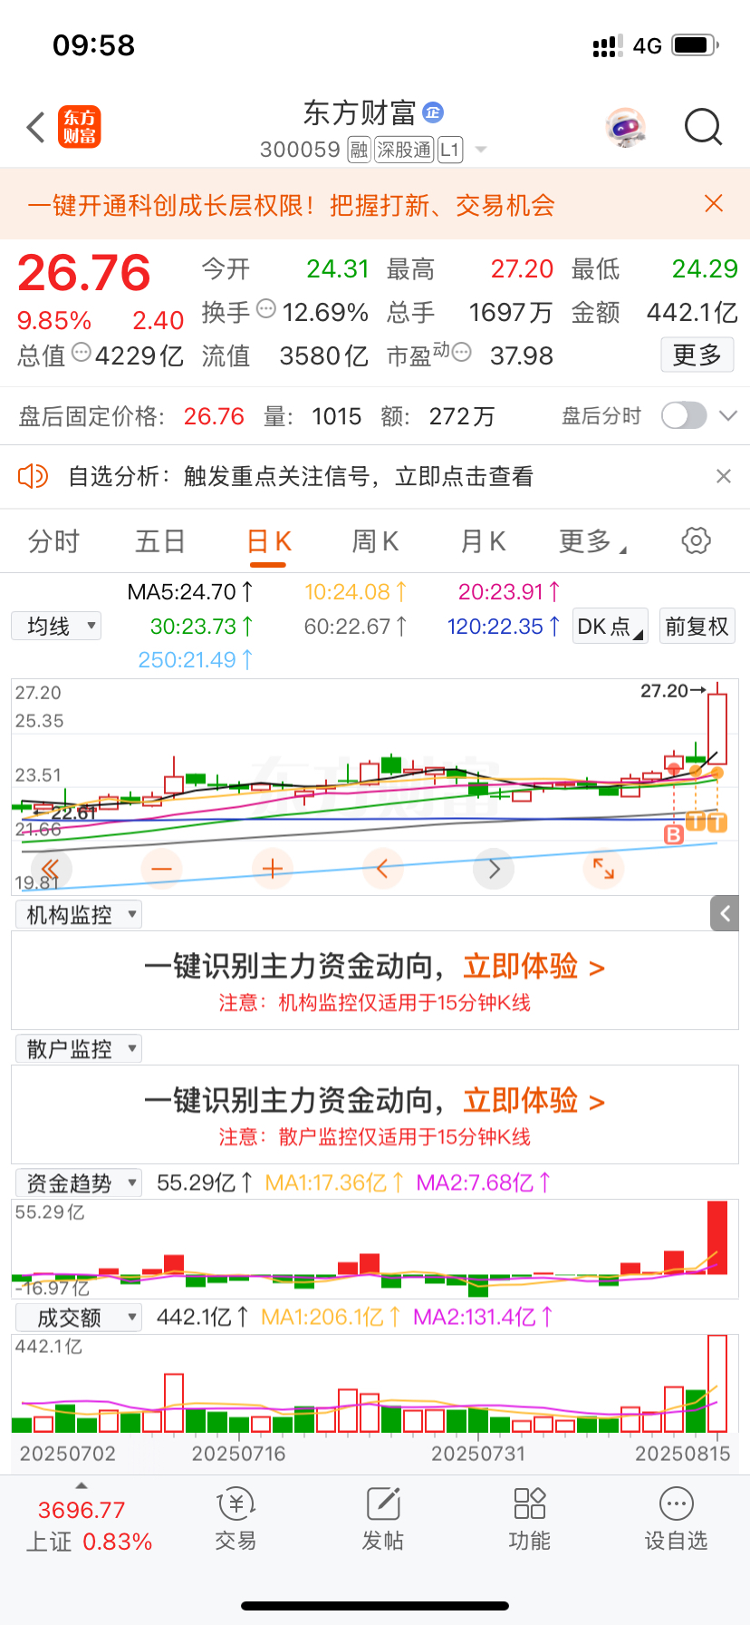Tap the 更多 button in quote panel
Viewport: 750px width, 1625px height.
[x=697, y=355]
